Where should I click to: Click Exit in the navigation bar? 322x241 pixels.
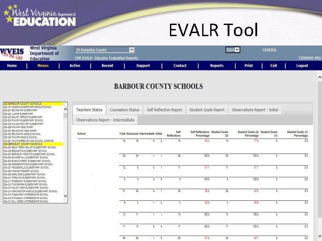[x=274, y=66]
